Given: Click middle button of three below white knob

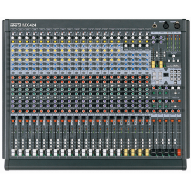Looking at the screenshot, I should 174,61.
